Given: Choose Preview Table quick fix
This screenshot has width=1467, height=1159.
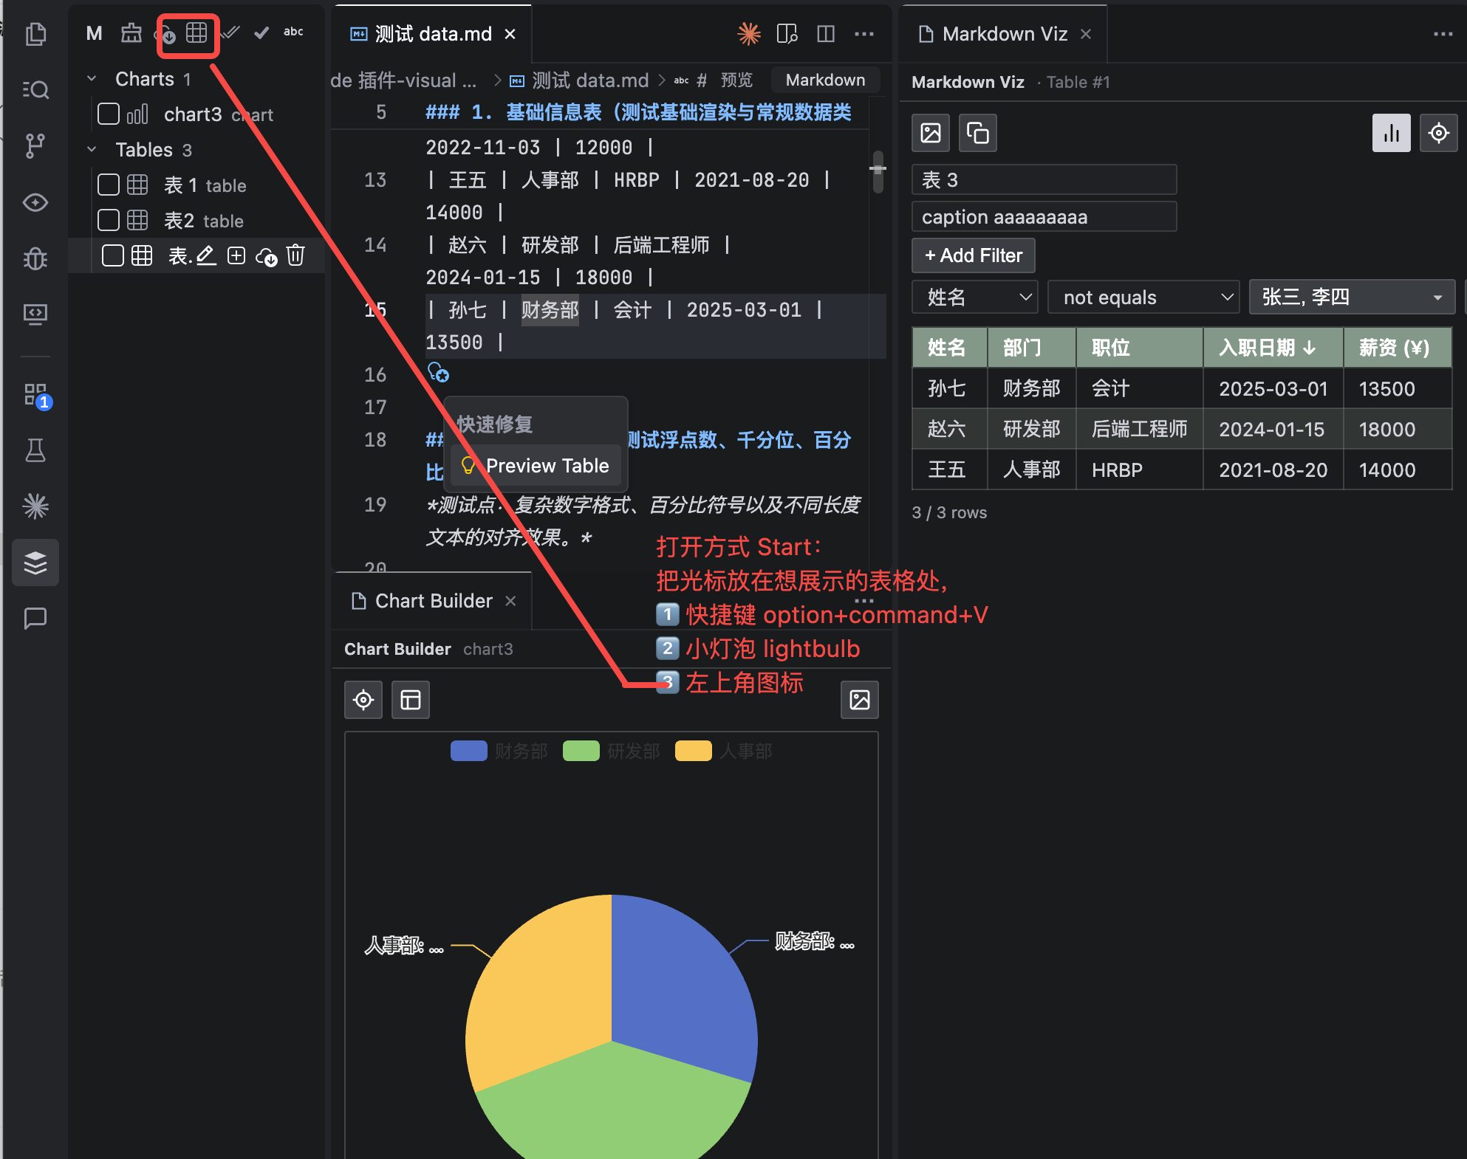Looking at the screenshot, I should (x=536, y=466).
